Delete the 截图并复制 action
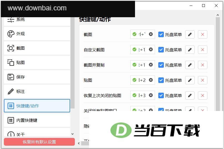Screen dimensions: 224x149 [x=203, y=65]
